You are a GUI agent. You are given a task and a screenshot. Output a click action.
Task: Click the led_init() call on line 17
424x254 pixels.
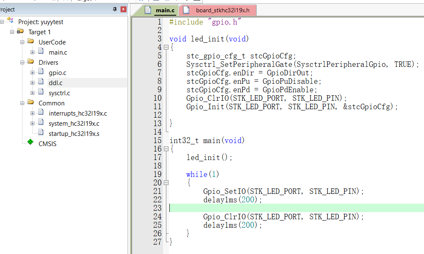pos(209,157)
